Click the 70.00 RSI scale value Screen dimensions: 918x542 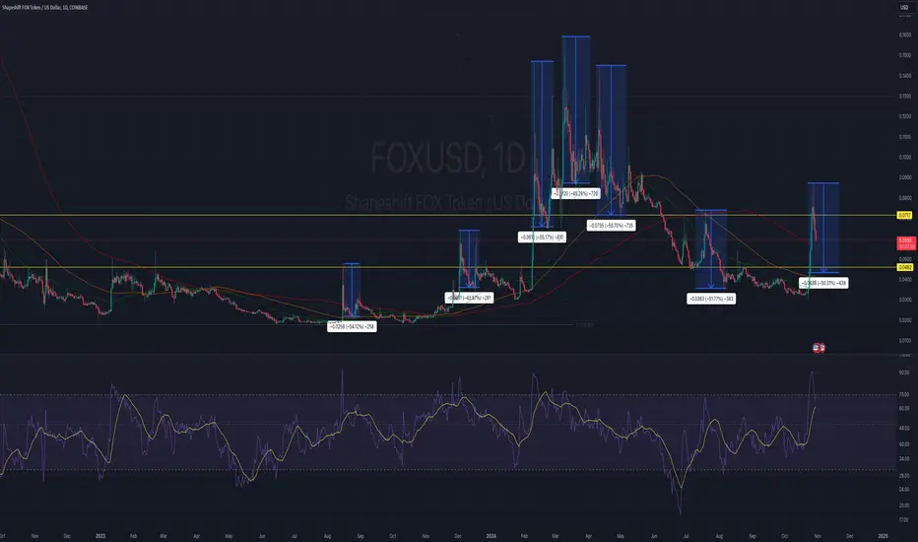coord(904,395)
